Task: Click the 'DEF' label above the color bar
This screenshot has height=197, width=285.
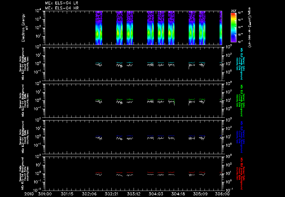Action: click(x=234, y=11)
